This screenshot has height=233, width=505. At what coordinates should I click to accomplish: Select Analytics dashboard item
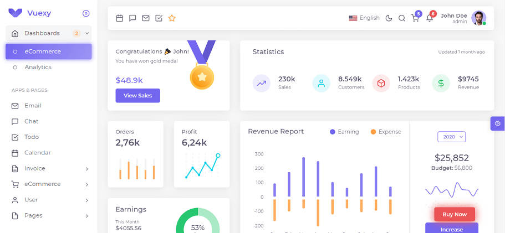coord(49,67)
